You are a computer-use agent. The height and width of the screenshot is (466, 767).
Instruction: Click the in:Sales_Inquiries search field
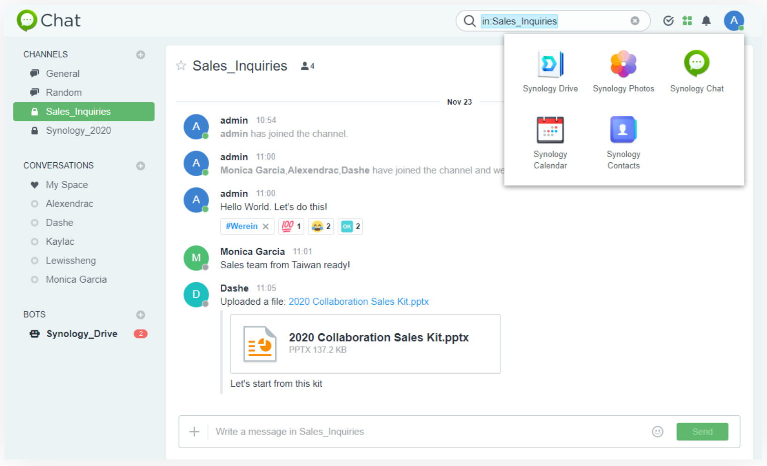pos(553,21)
